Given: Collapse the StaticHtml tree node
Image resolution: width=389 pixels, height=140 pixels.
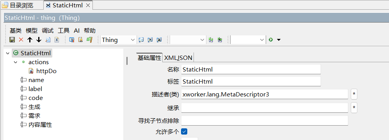Looking at the screenshot, I should pyautogui.click(x=7, y=53).
